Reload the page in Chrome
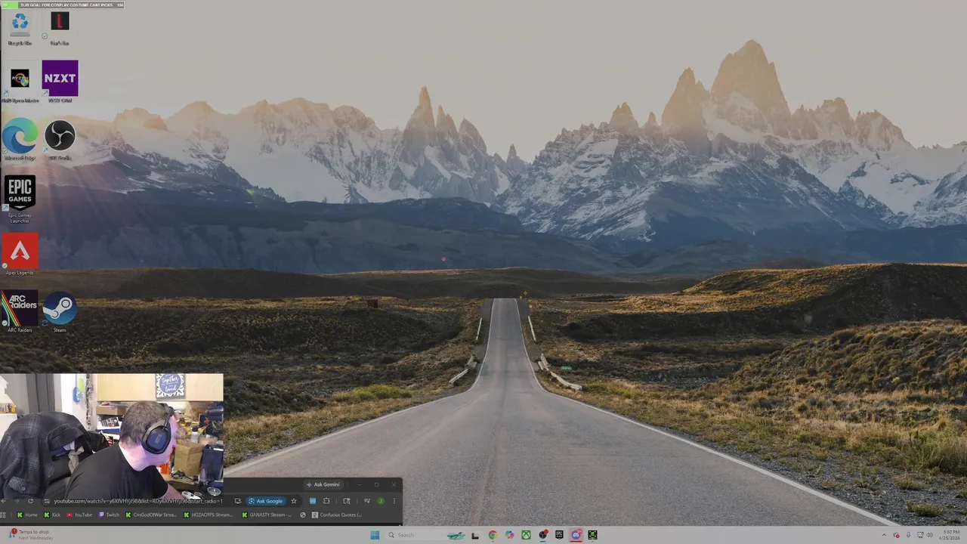Screen dimensions: 967x544 click(x=30, y=501)
